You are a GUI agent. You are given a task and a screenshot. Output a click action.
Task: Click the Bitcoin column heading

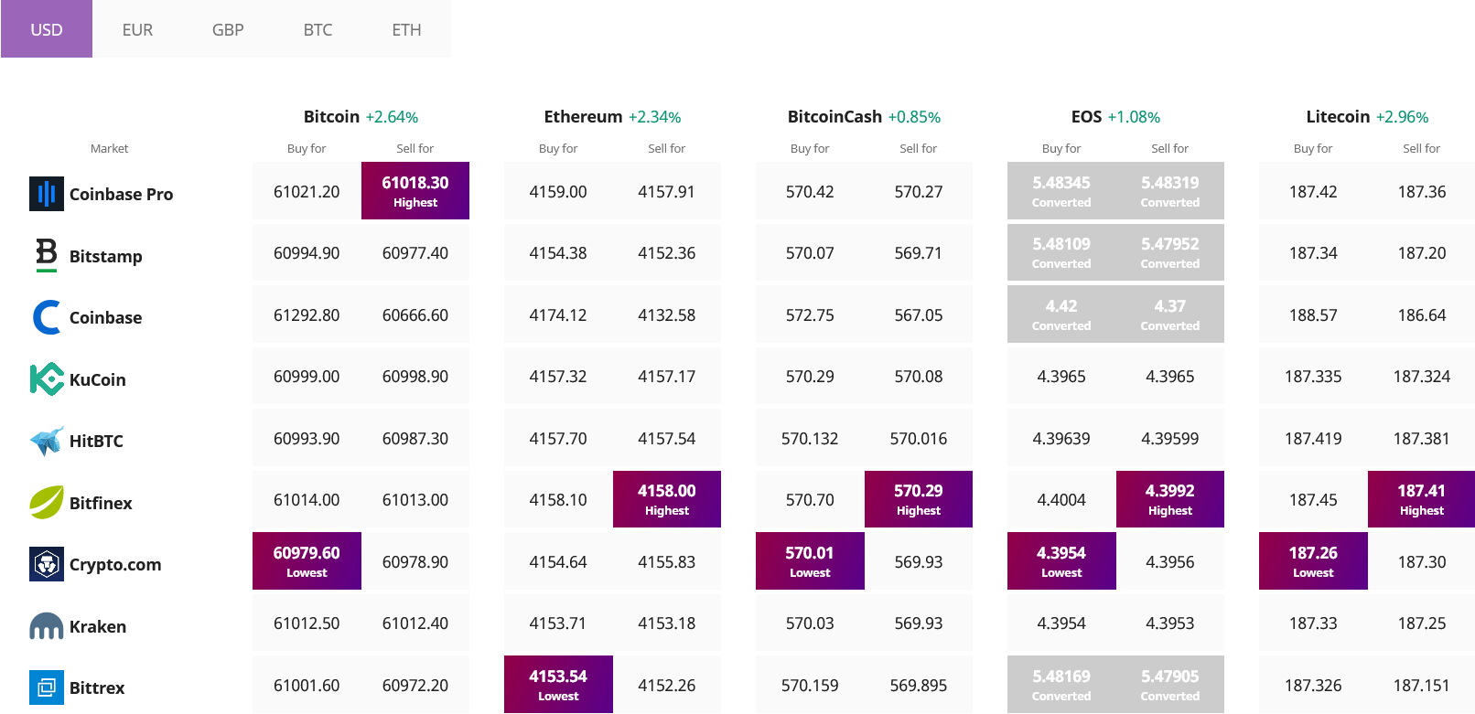point(331,116)
